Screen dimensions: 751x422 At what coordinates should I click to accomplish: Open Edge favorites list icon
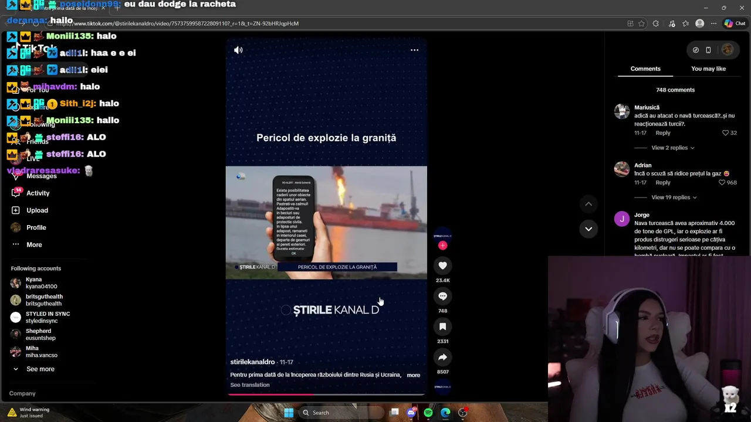[x=686, y=23]
